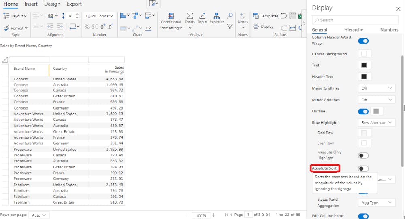Image resolution: width=405 pixels, height=219 pixels.
Task: Apply currency number format
Action: pos(95,27)
